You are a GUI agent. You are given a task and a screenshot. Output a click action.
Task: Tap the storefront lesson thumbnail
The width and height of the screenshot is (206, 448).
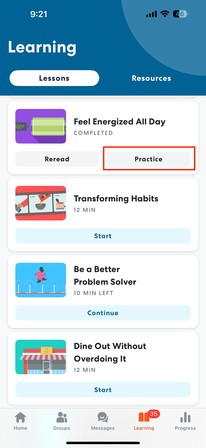pyautogui.click(x=41, y=357)
